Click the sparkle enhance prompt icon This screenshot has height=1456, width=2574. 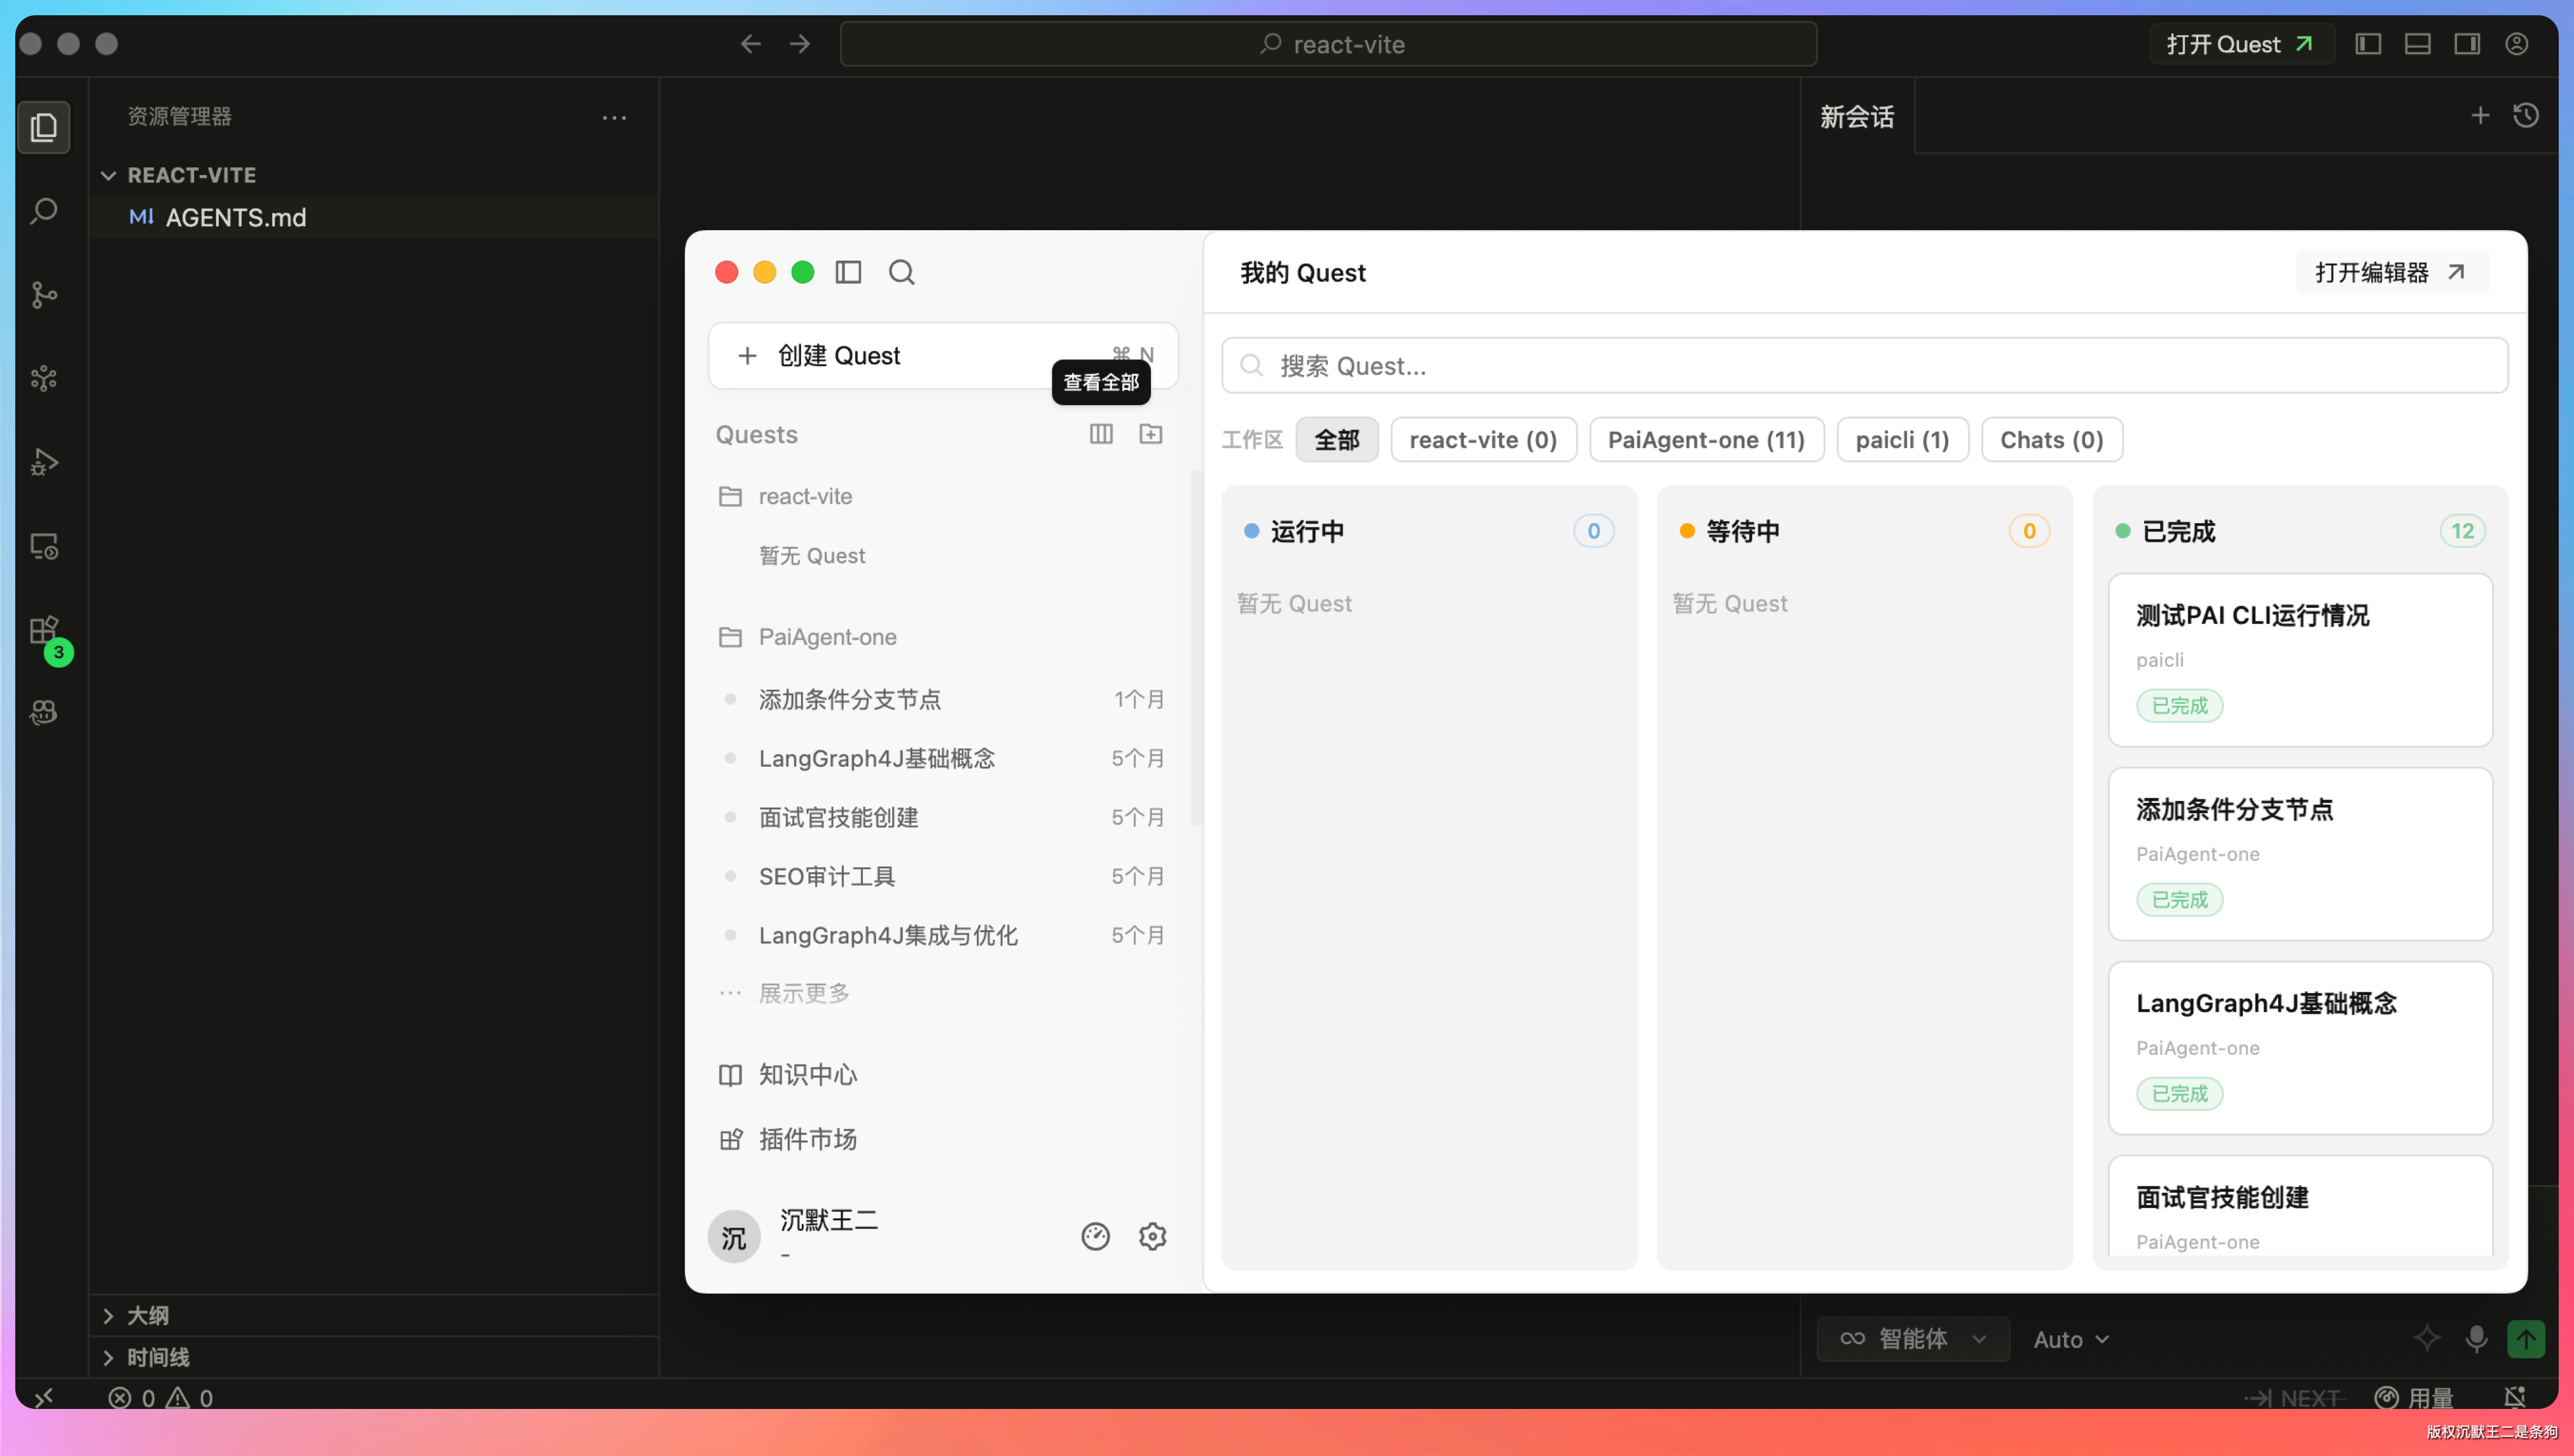point(2427,1339)
